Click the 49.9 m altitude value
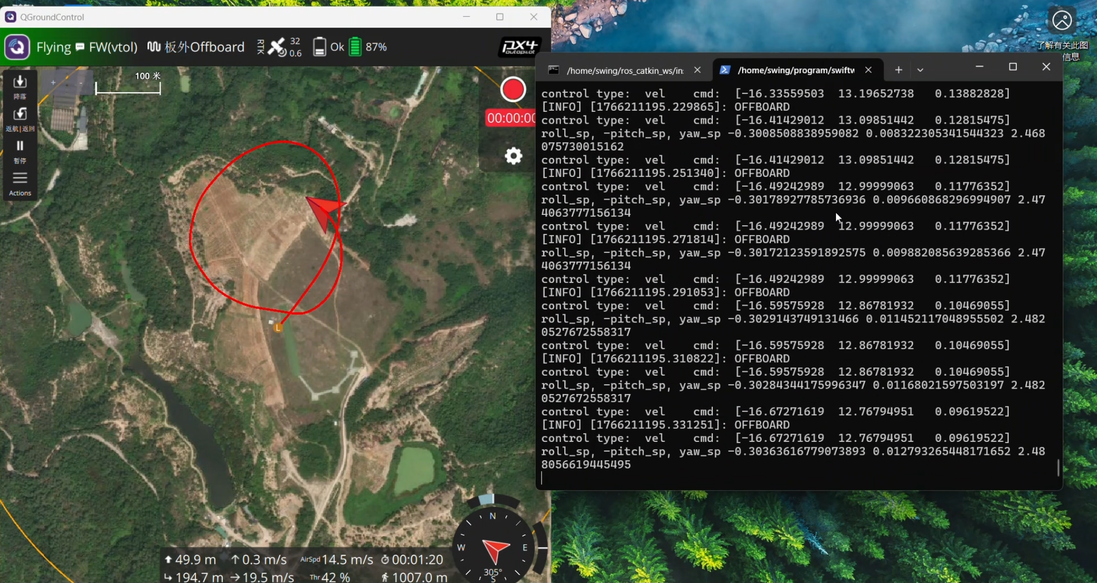 (195, 560)
